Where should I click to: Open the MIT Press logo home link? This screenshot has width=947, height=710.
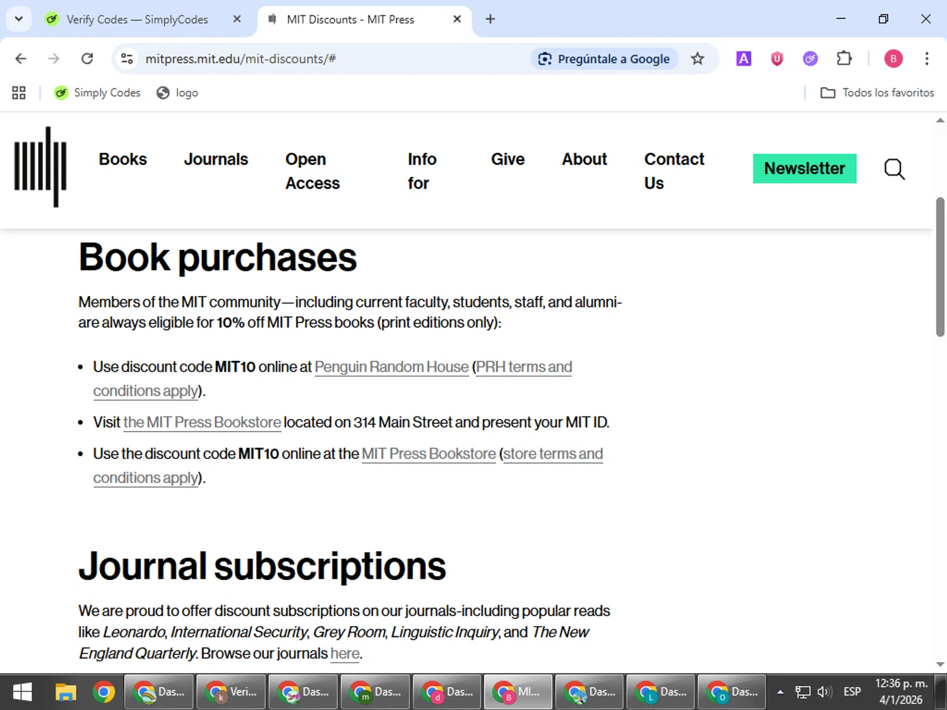pos(40,167)
